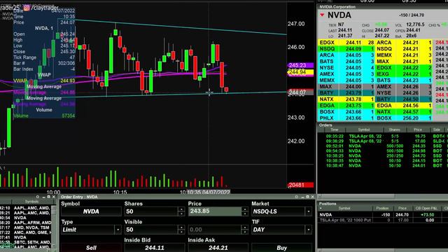The height and width of the screenshot is (252, 448).
Task: Click the AMD, NVDA, TSM news row
Action: 27,227
